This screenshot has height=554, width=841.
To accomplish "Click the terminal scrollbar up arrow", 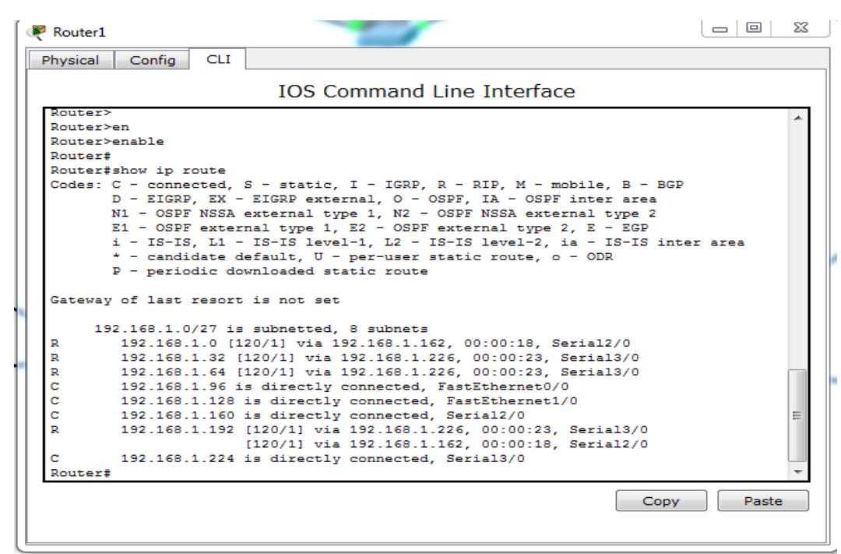I will tap(795, 116).
